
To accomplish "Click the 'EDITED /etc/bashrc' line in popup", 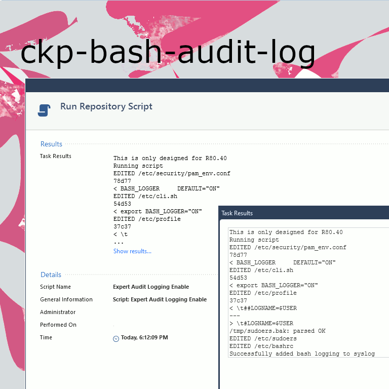I will (261, 346).
